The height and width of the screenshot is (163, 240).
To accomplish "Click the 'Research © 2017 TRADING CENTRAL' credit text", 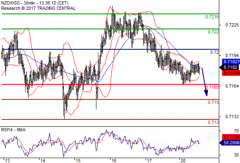I will coord(38,8).
